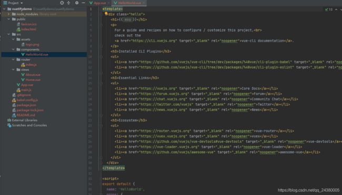Click the Project tool window icon

(x=5, y=3)
